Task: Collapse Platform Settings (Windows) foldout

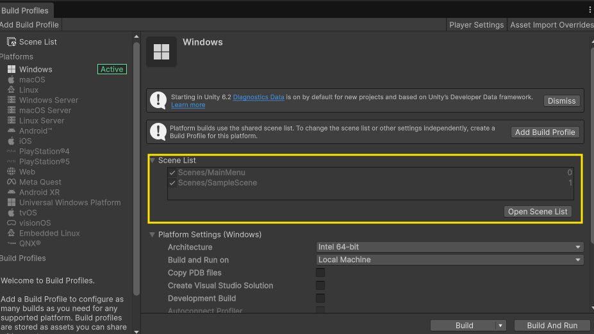Action: (x=153, y=235)
